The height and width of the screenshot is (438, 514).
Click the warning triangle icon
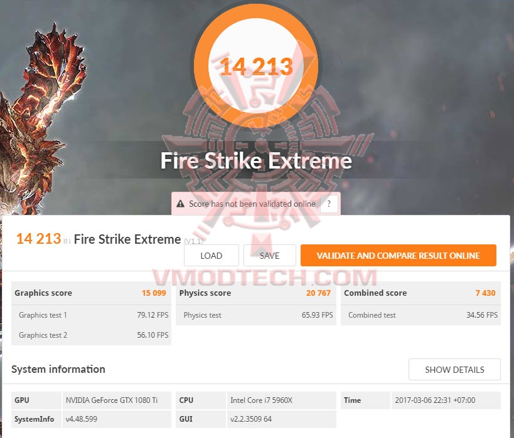click(x=180, y=204)
